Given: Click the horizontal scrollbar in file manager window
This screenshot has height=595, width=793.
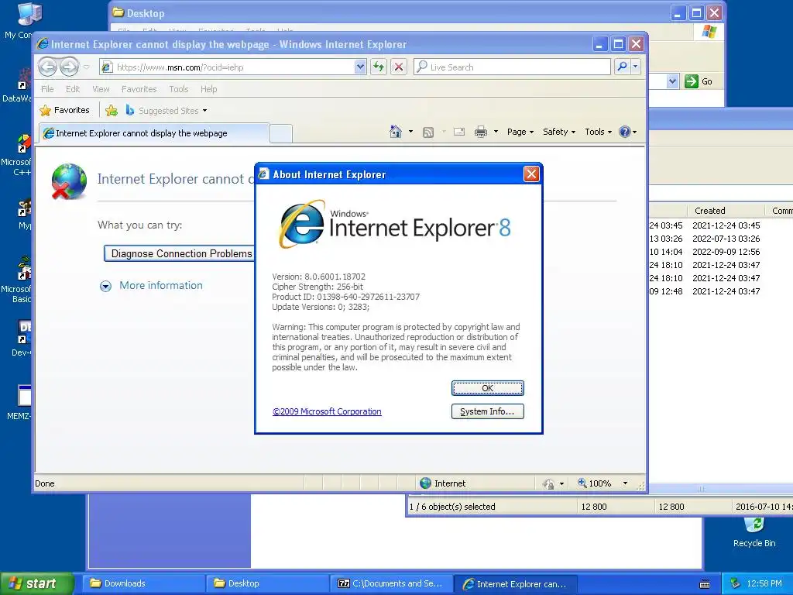Looking at the screenshot, I should pyautogui.click(x=721, y=489).
